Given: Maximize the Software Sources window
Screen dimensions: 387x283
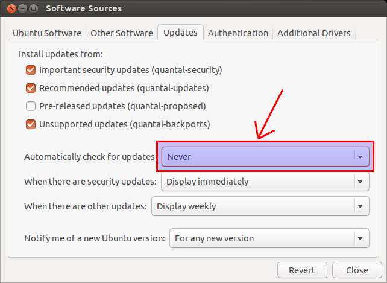Looking at the screenshot, I should [32, 8].
